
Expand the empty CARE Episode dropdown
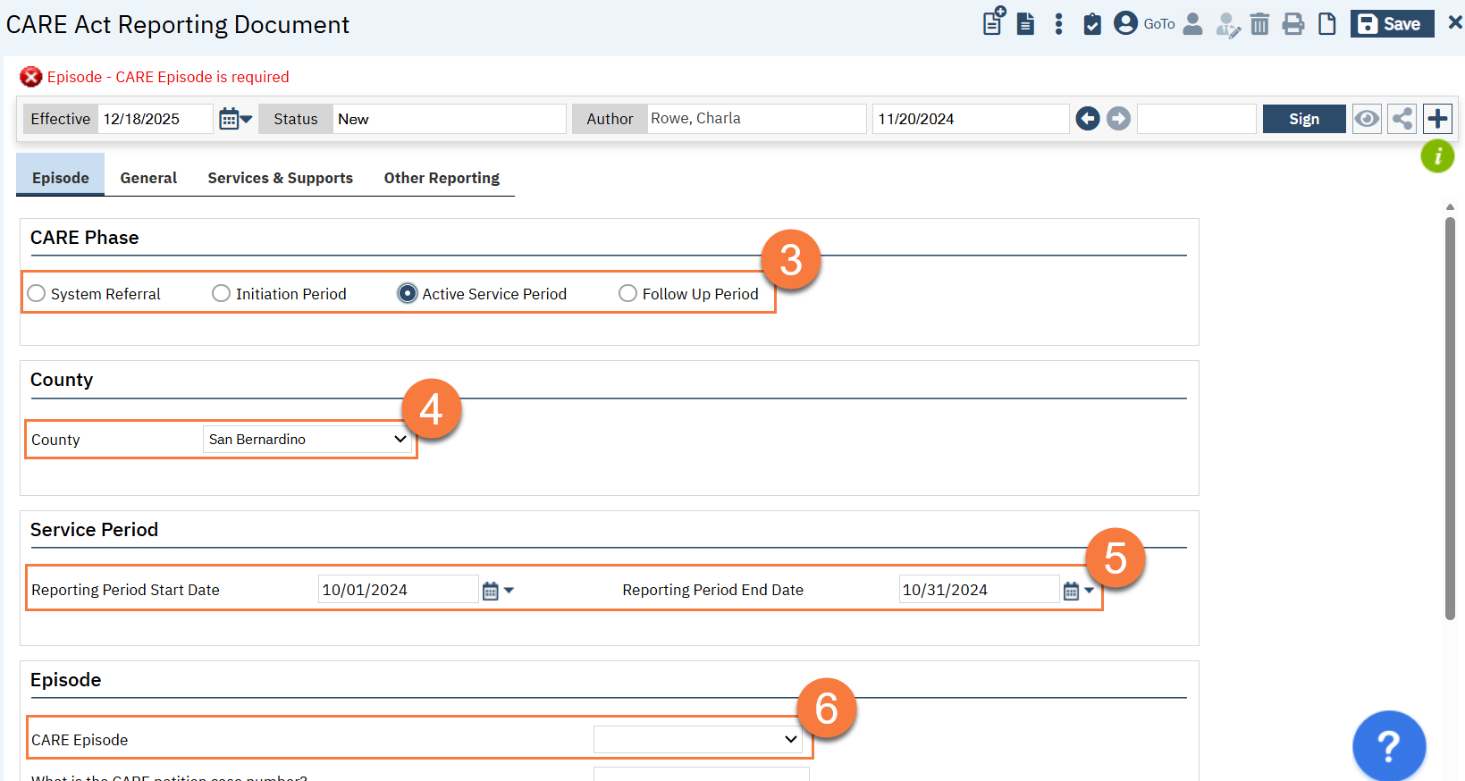pos(697,740)
